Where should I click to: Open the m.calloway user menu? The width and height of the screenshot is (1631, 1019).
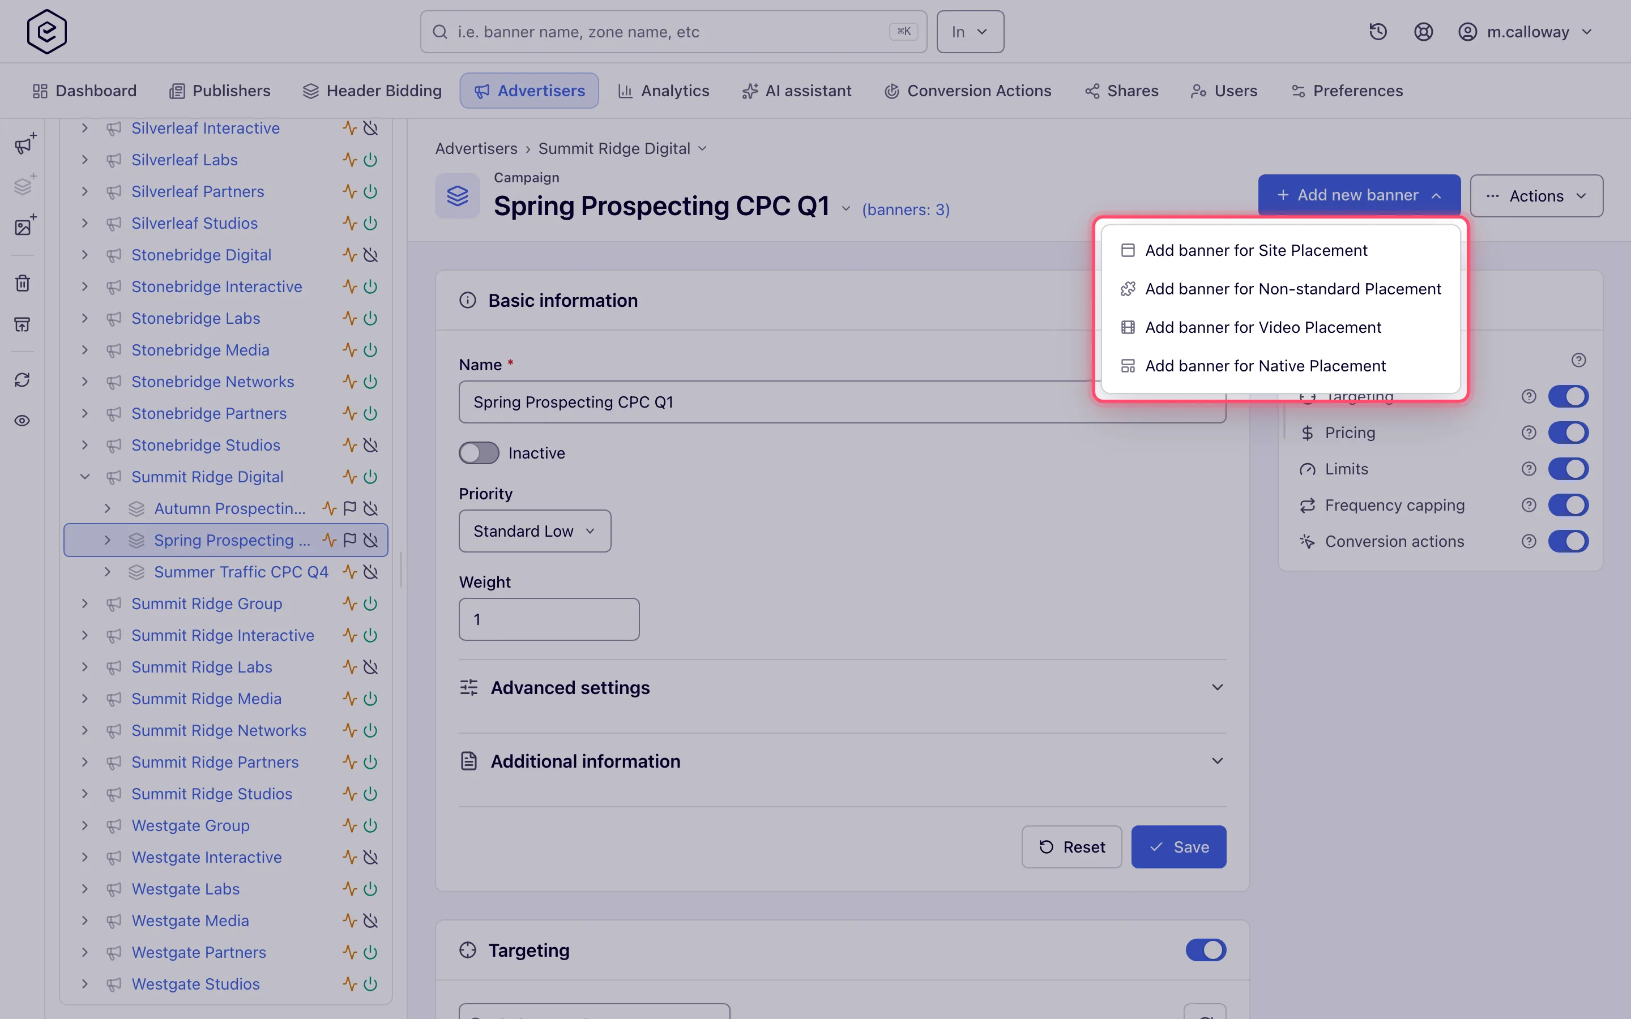[1526, 32]
